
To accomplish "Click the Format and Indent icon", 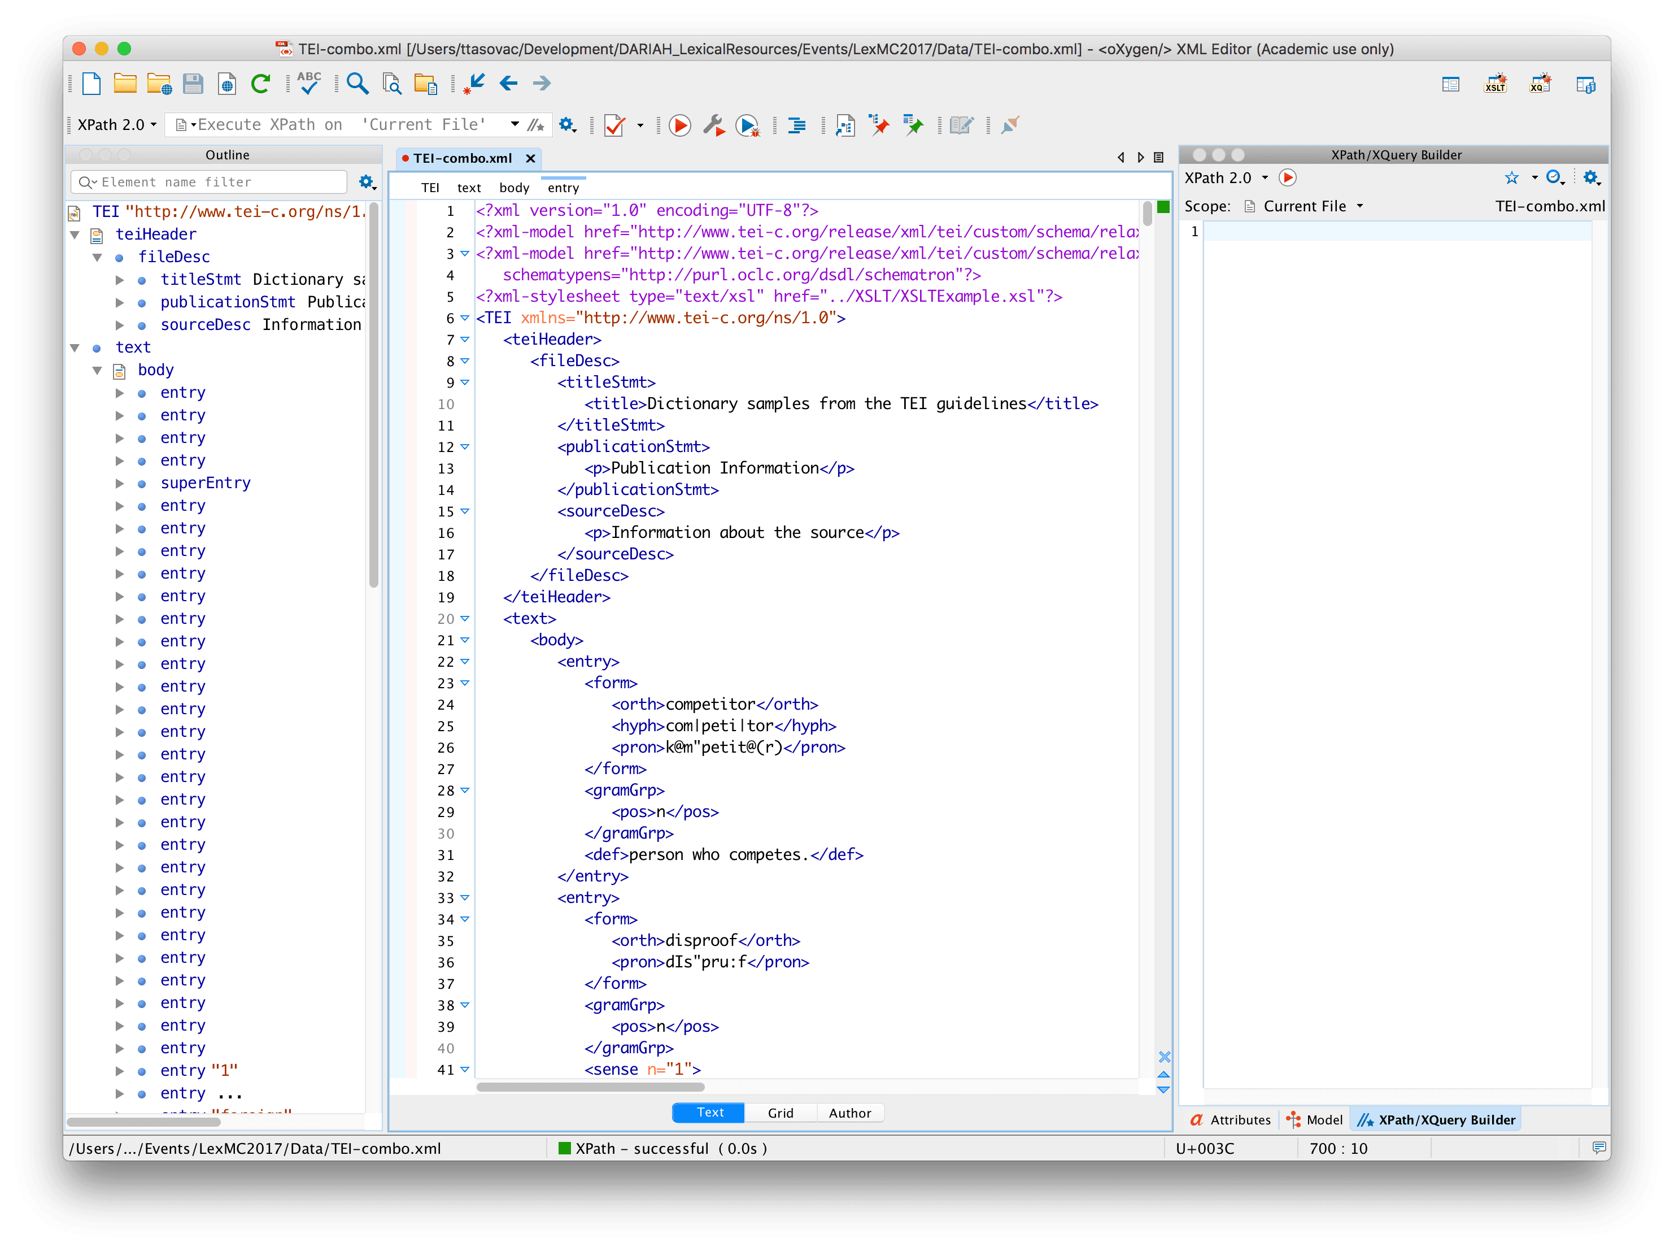I will pos(797,125).
